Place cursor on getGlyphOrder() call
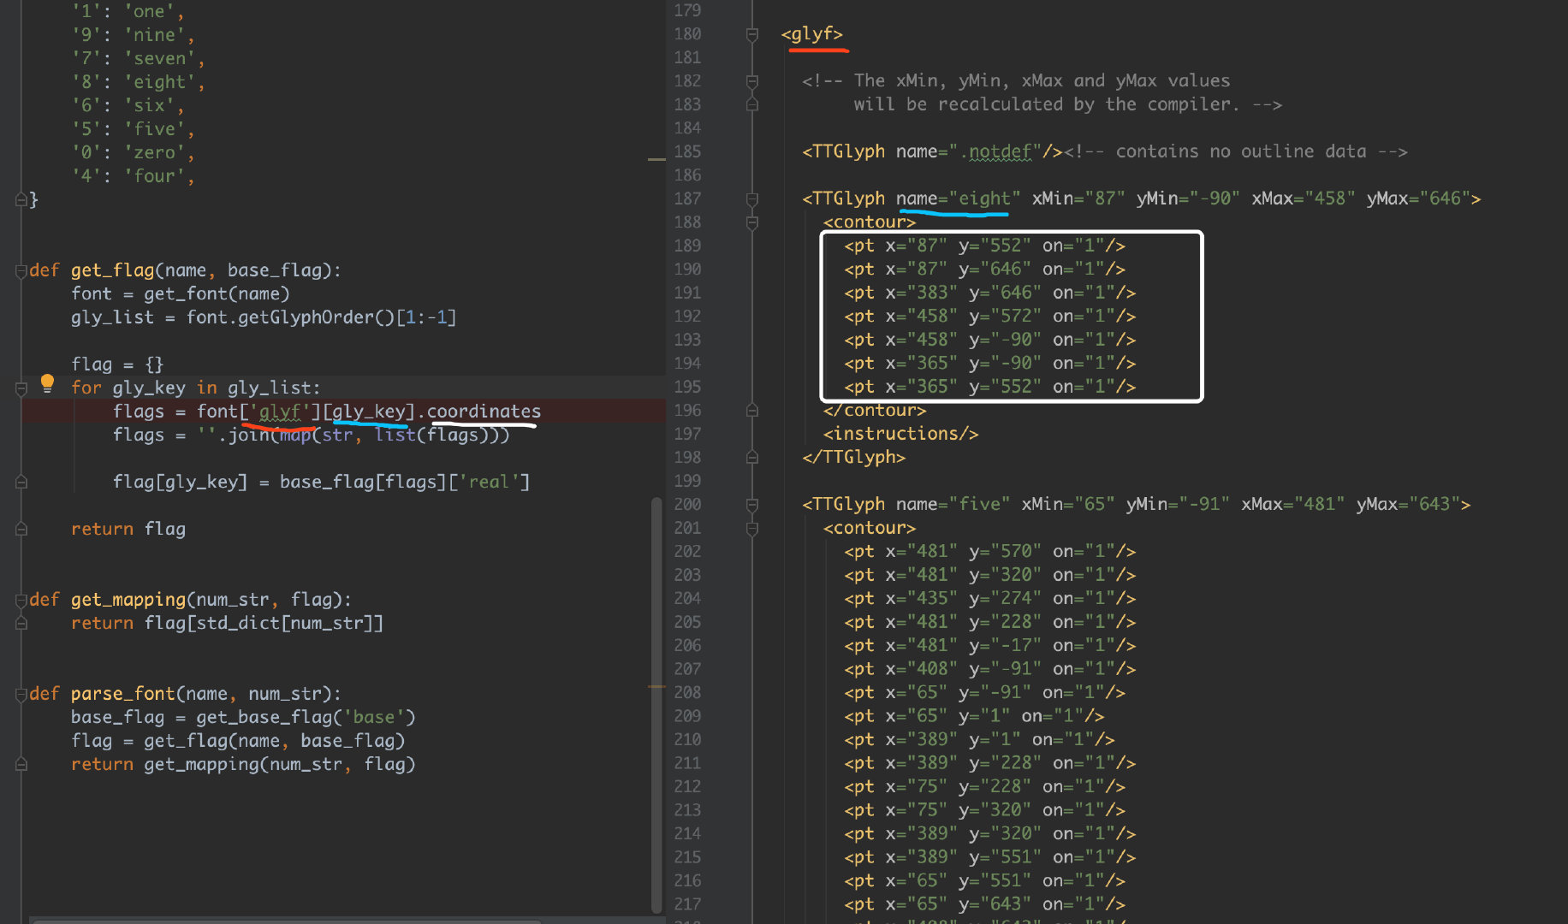This screenshot has width=1568, height=924. click(315, 317)
